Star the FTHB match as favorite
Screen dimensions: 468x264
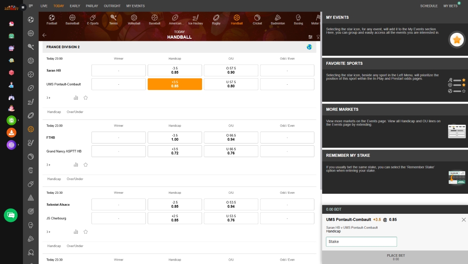pos(86,164)
